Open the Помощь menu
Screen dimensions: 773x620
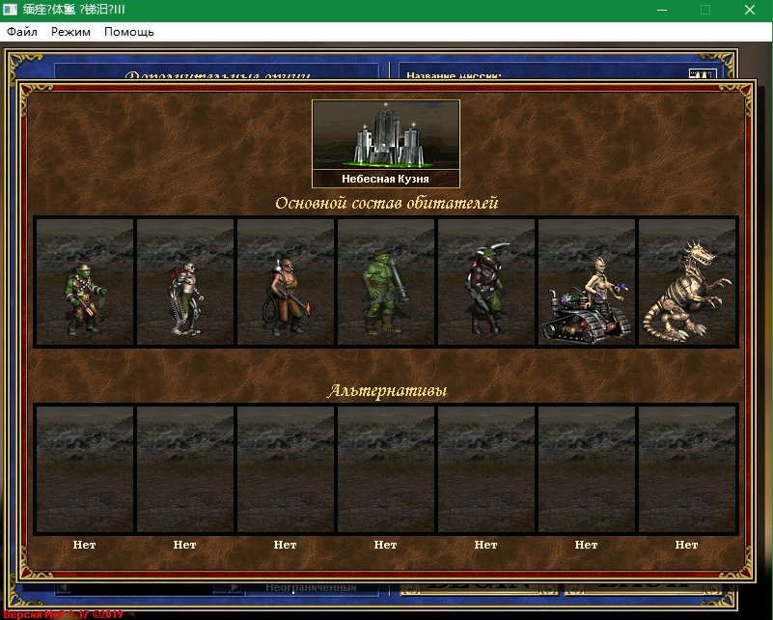click(129, 32)
